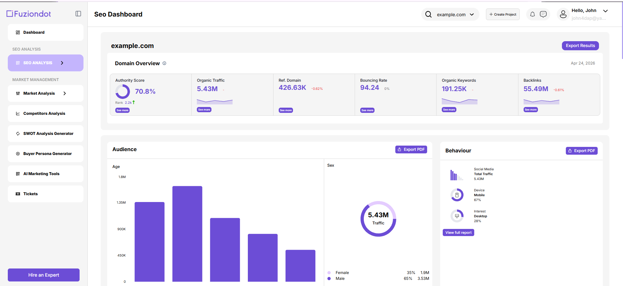
Task: Collapse the sidebar using the panel icon
Action: 78,14
